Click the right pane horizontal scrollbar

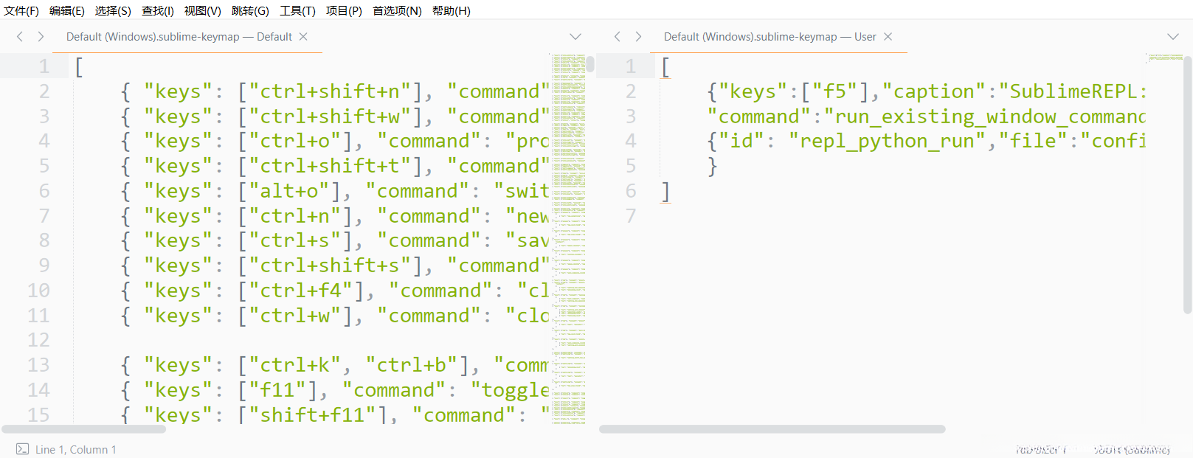tap(772, 428)
